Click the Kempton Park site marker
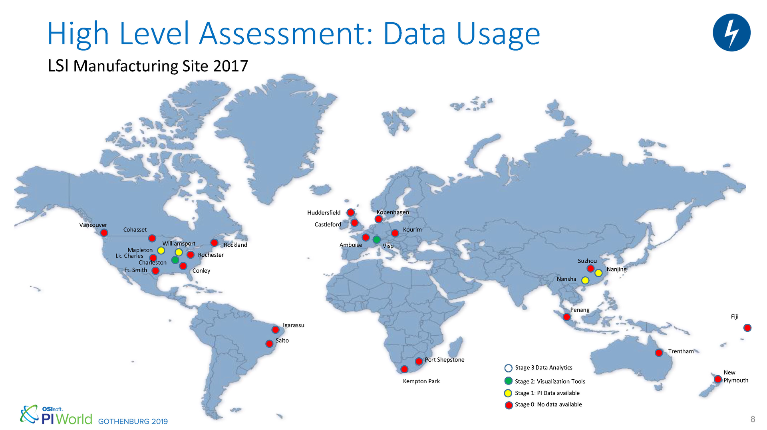 [x=404, y=369]
